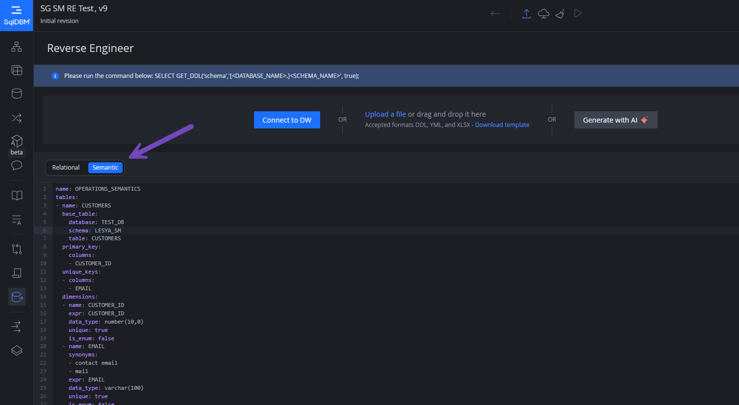The width and height of the screenshot is (739, 405).
Task: Click the database: TEST_DB line
Action: pyautogui.click(x=96, y=222)
